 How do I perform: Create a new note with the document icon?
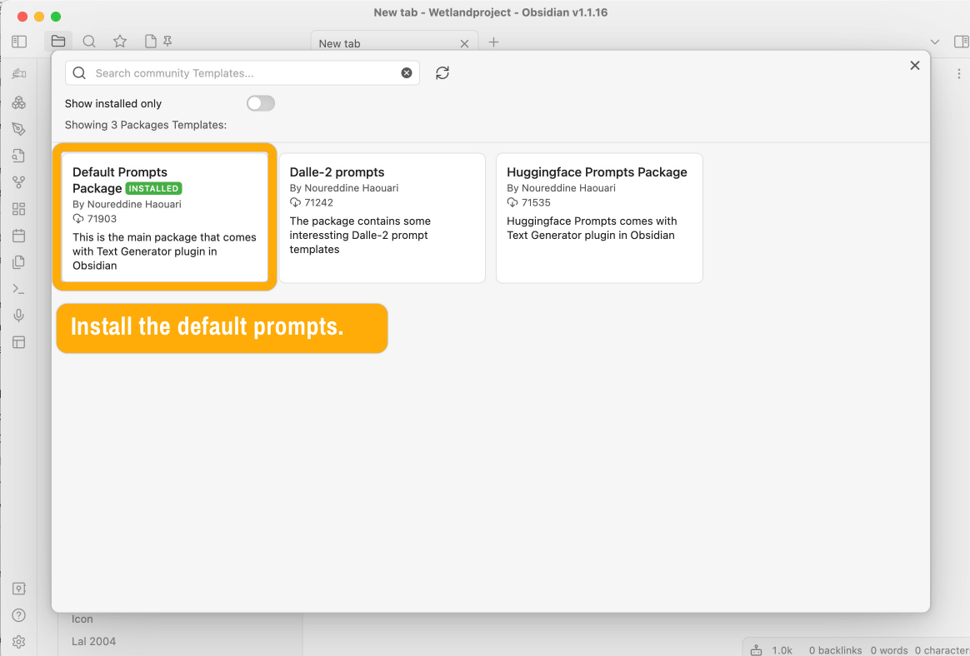point(148,40)
